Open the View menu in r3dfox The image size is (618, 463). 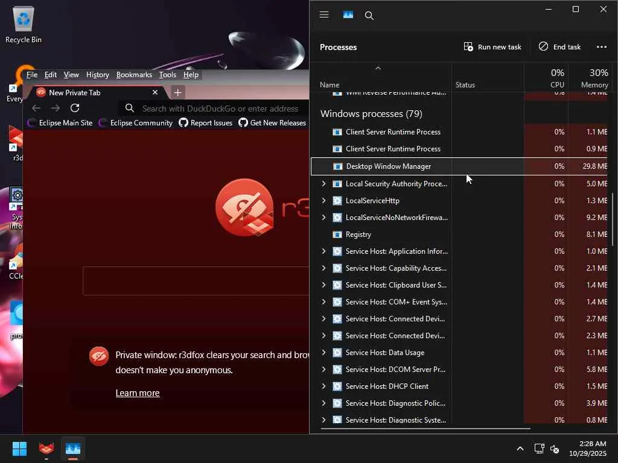coord(71,75)
